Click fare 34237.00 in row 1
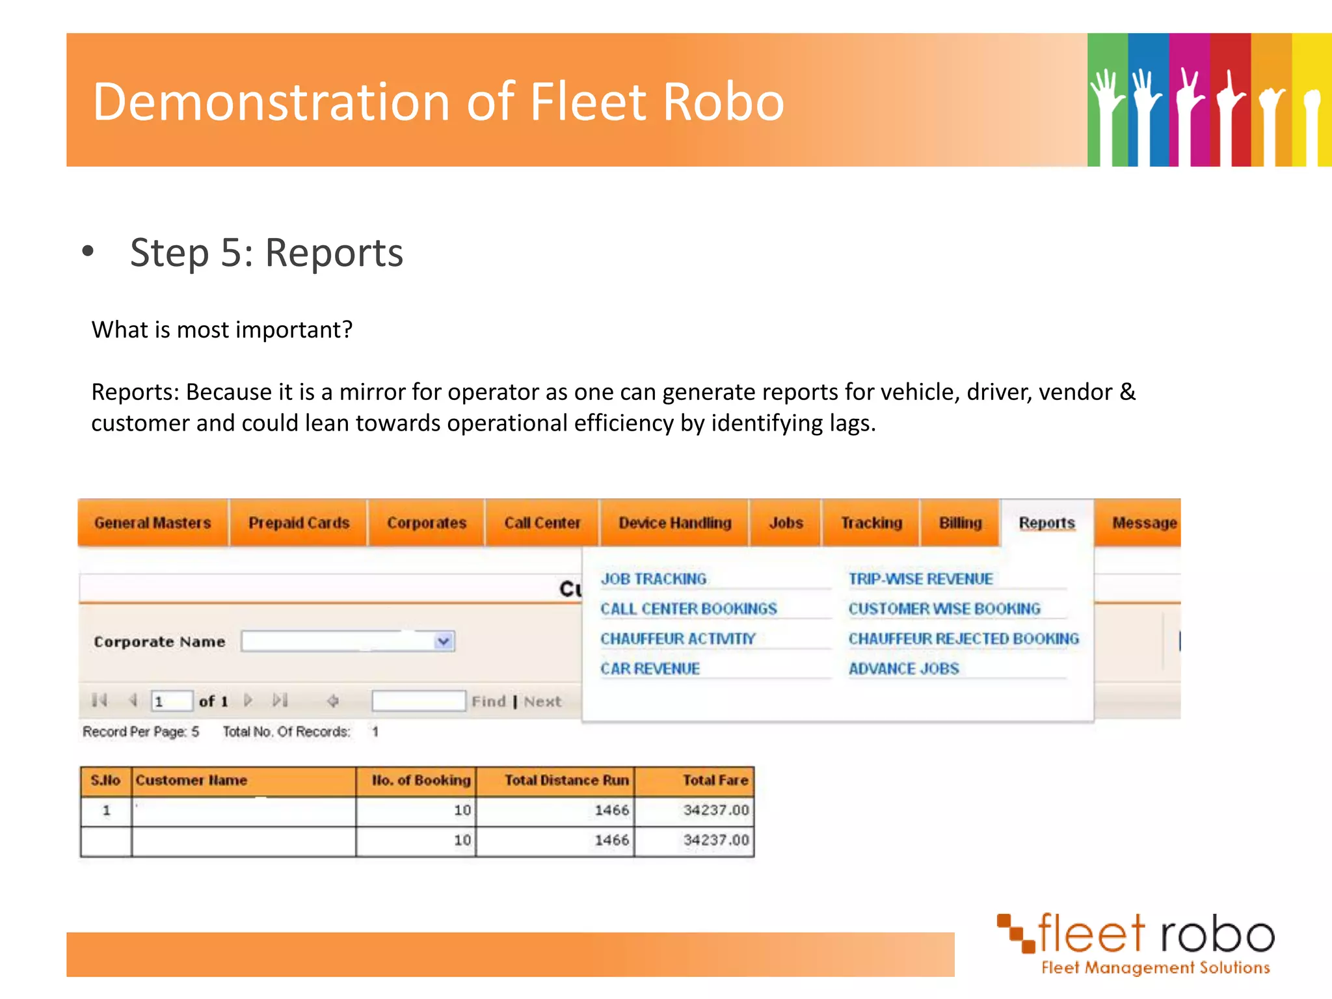This screenshot has width=1332, height=999. pyautogui.click(x=716, y=810)
